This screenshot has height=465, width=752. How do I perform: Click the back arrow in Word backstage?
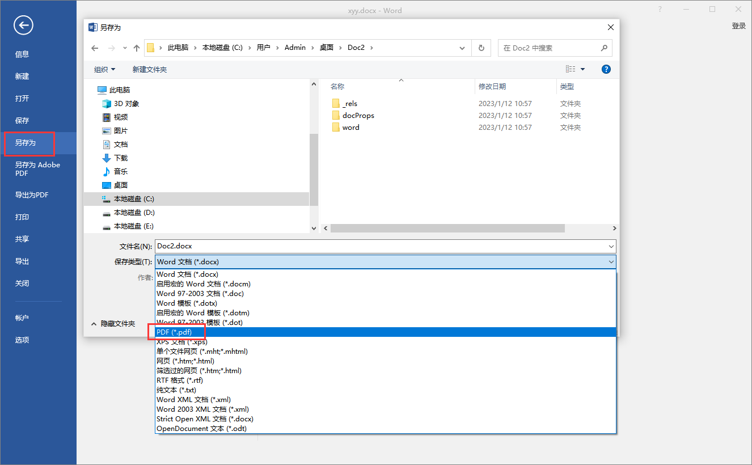coord(24,25)
